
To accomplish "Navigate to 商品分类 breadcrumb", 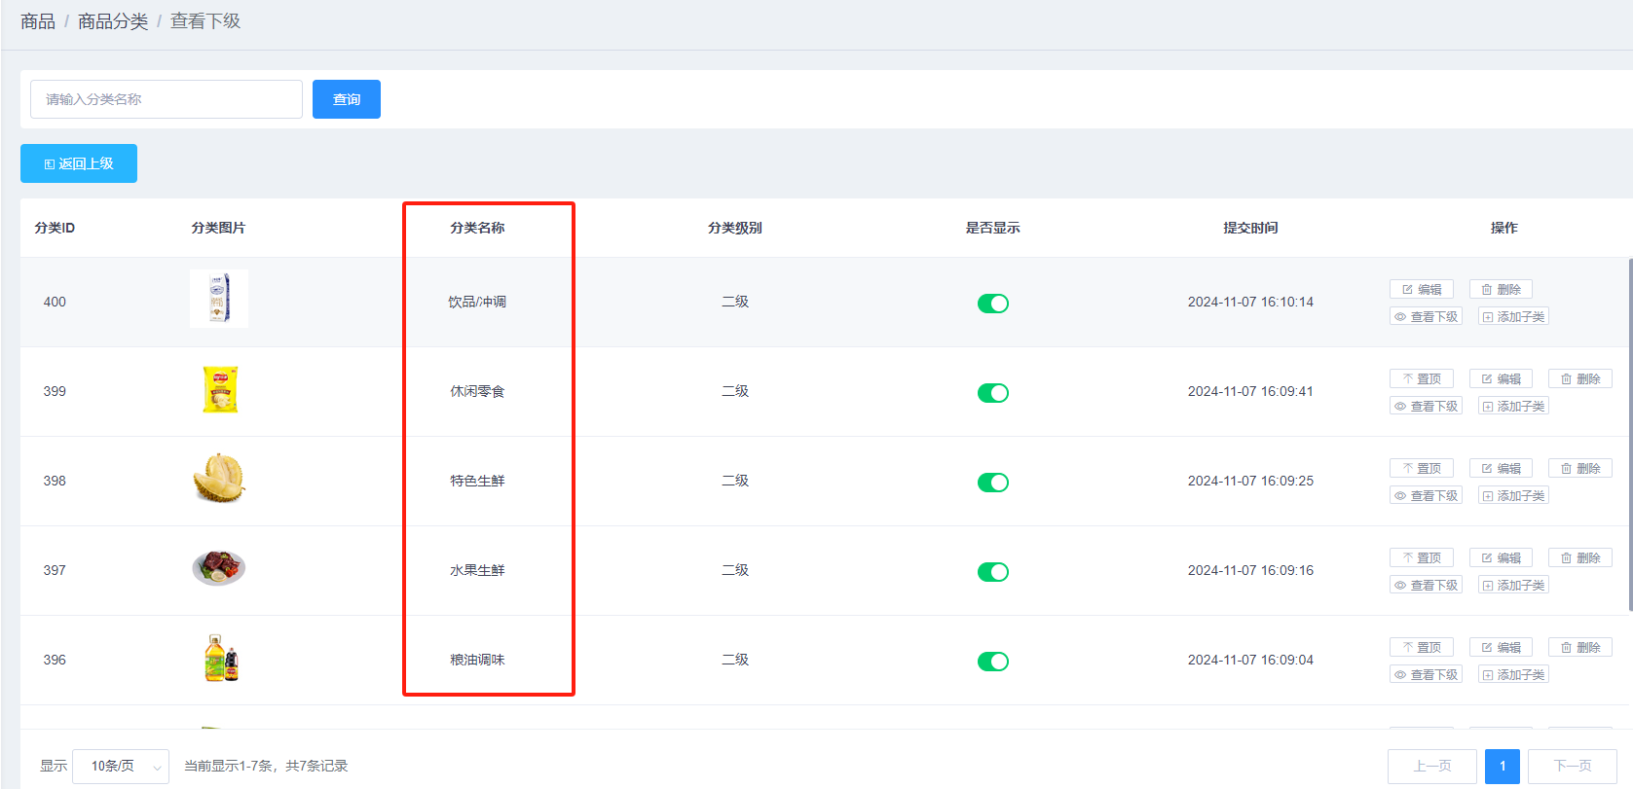I will click(113, 21).
